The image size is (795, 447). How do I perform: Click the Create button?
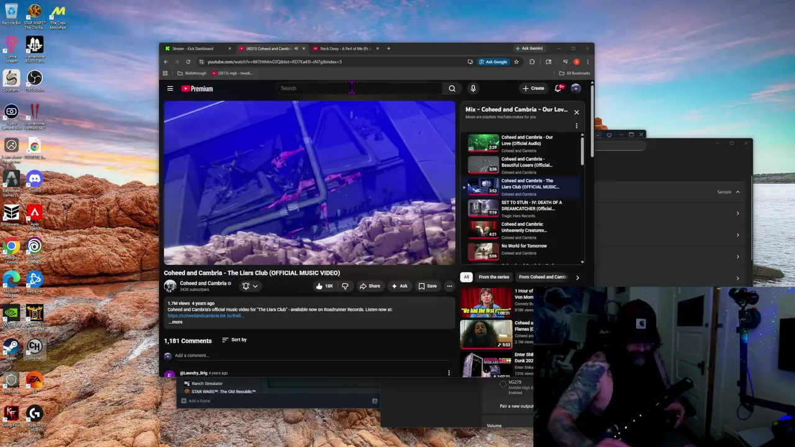534,88
